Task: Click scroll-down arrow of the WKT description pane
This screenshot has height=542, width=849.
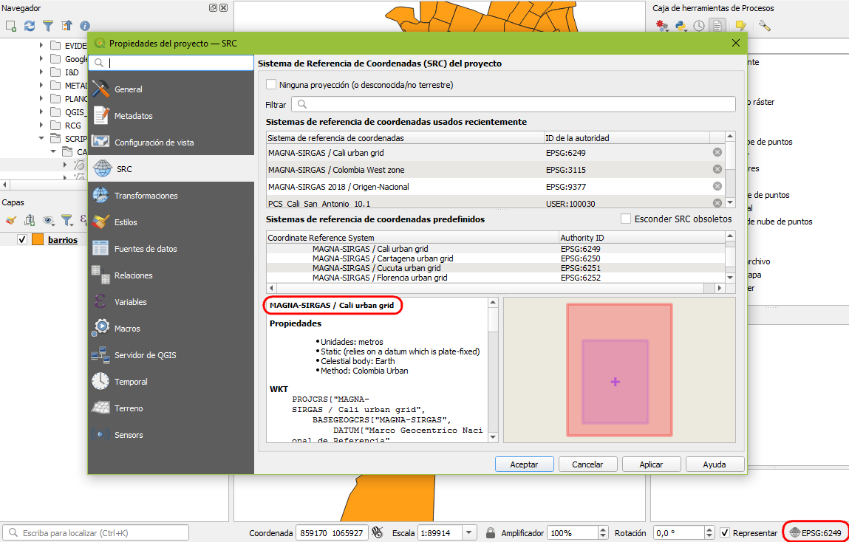Action: 493,437
